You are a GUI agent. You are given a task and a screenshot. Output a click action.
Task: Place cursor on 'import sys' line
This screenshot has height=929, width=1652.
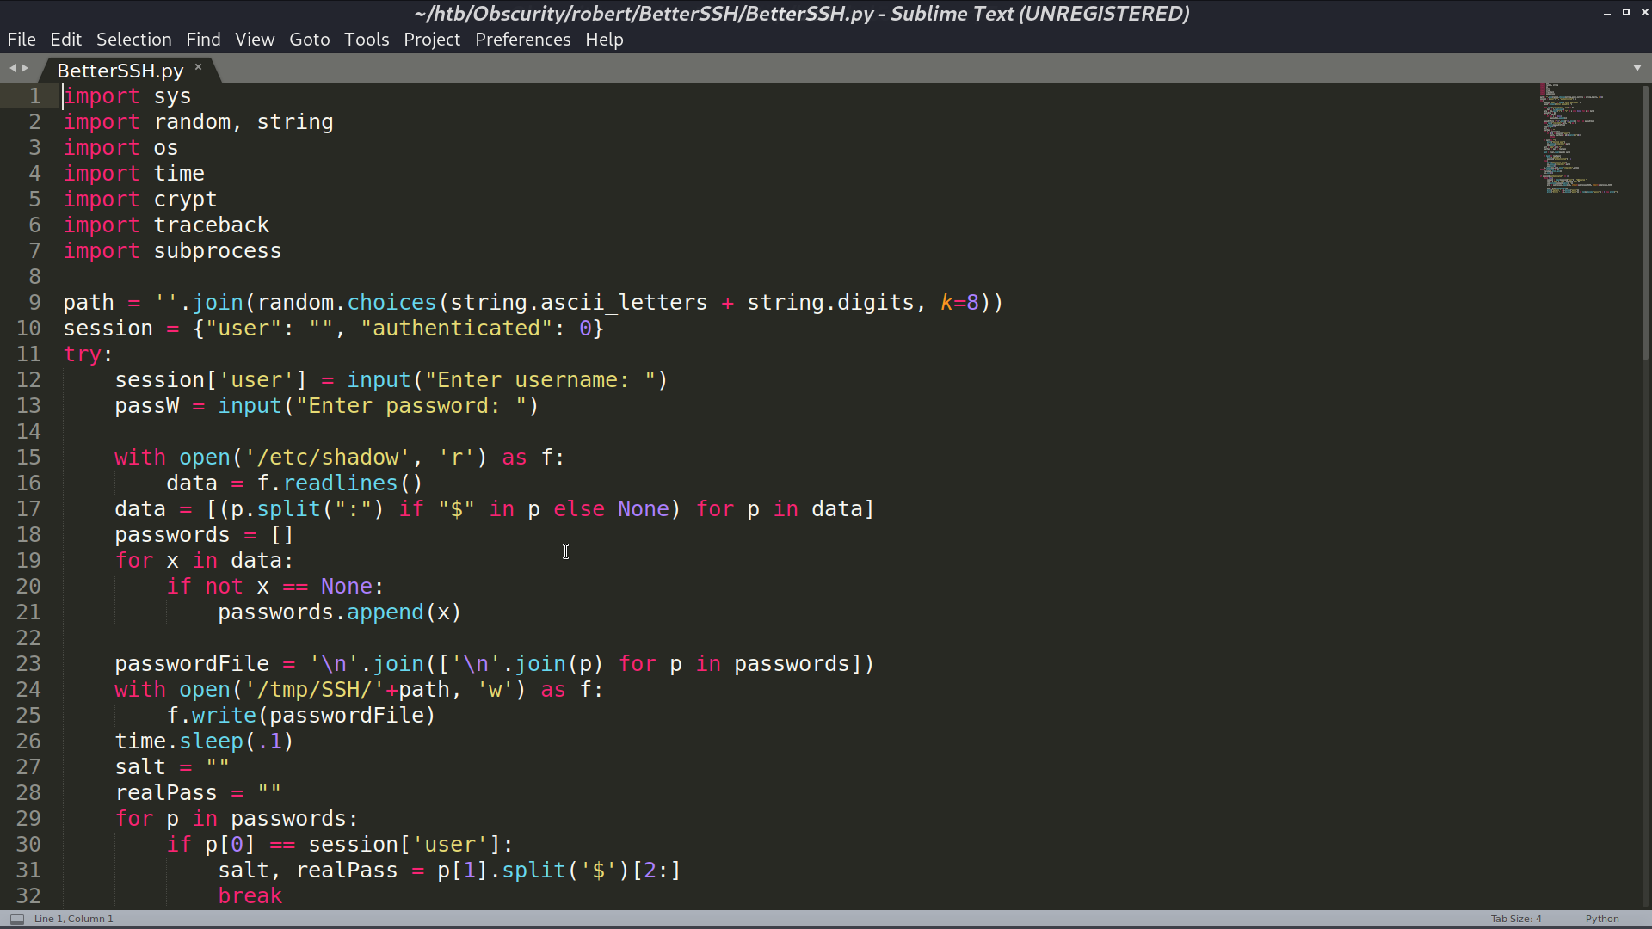(127, 96)
